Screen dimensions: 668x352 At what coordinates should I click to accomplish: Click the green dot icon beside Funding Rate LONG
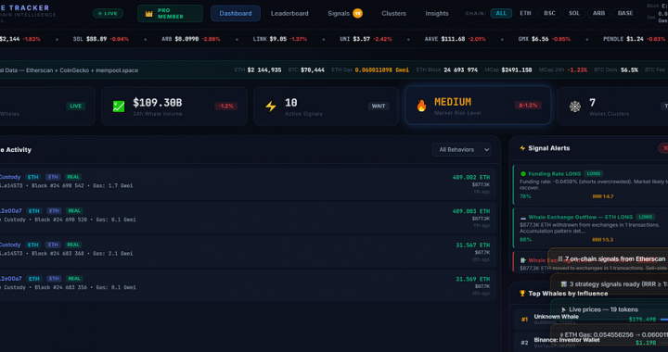point(523,174)
